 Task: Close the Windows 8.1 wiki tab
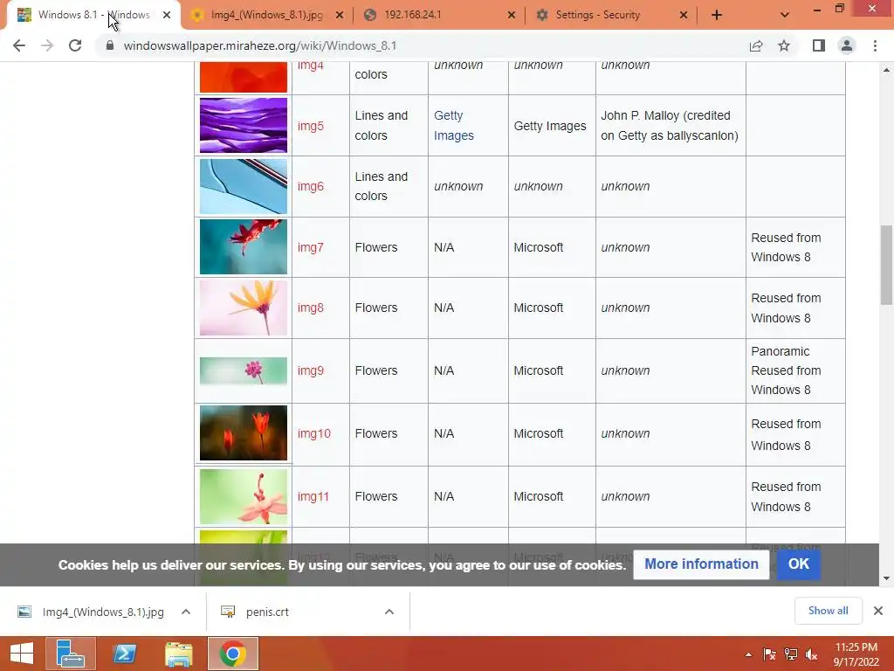(x=167, y=15)
